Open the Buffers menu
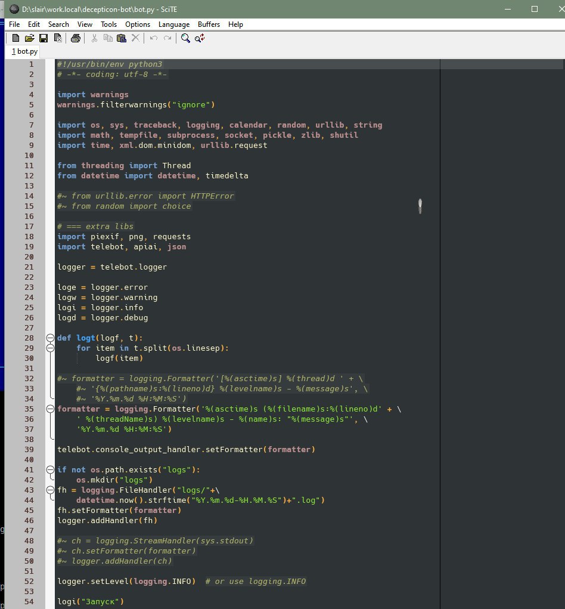Screen dimensions: 565x609 pyautogui.click(x=209, y=24)
